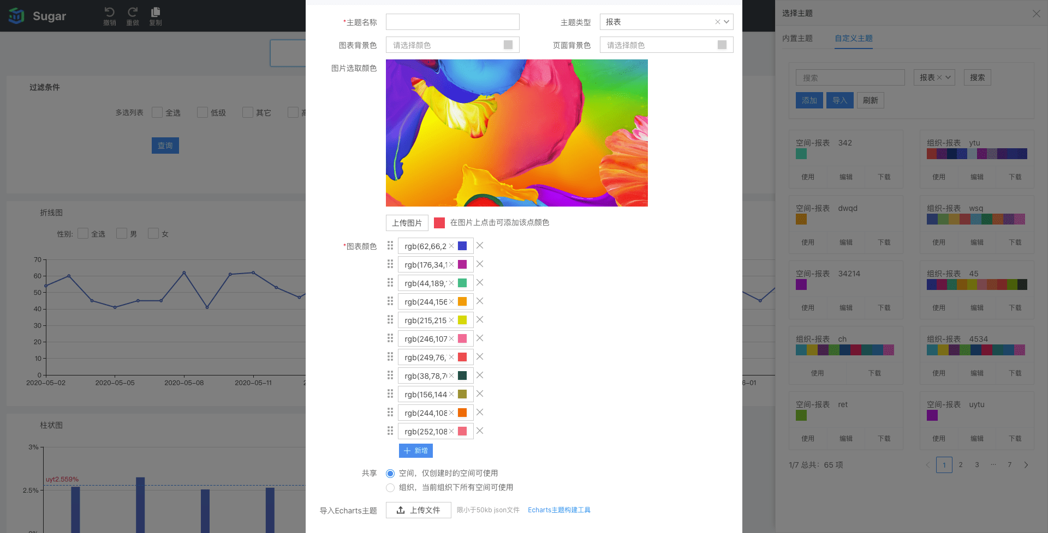Click the 查询 button

click(165, 146)
